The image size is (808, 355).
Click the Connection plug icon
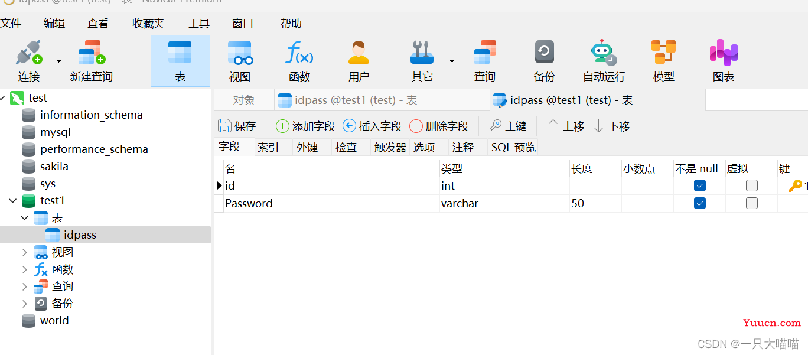point(29,53)
